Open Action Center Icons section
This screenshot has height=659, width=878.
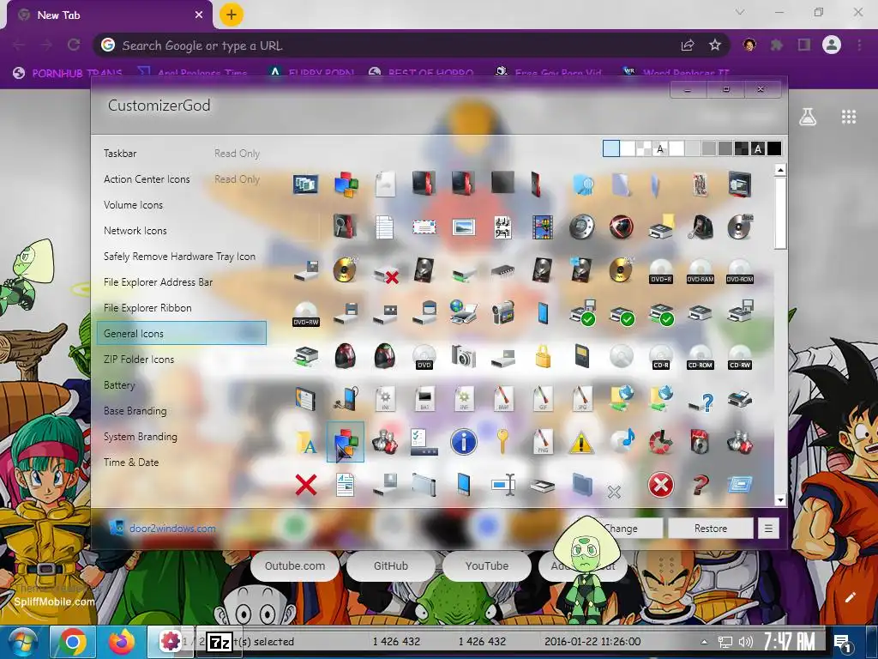pos(147,178)
